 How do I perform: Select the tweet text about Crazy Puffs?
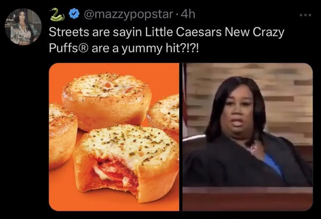pyautogui.click(x=167, y=40)
